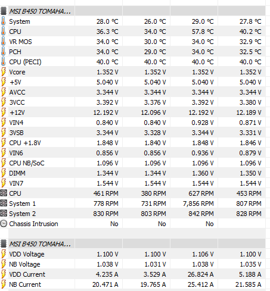Click the 12.096 V minimum value
Screen dimensions: 270x291
pyautogui.click(x=153, y=112)
